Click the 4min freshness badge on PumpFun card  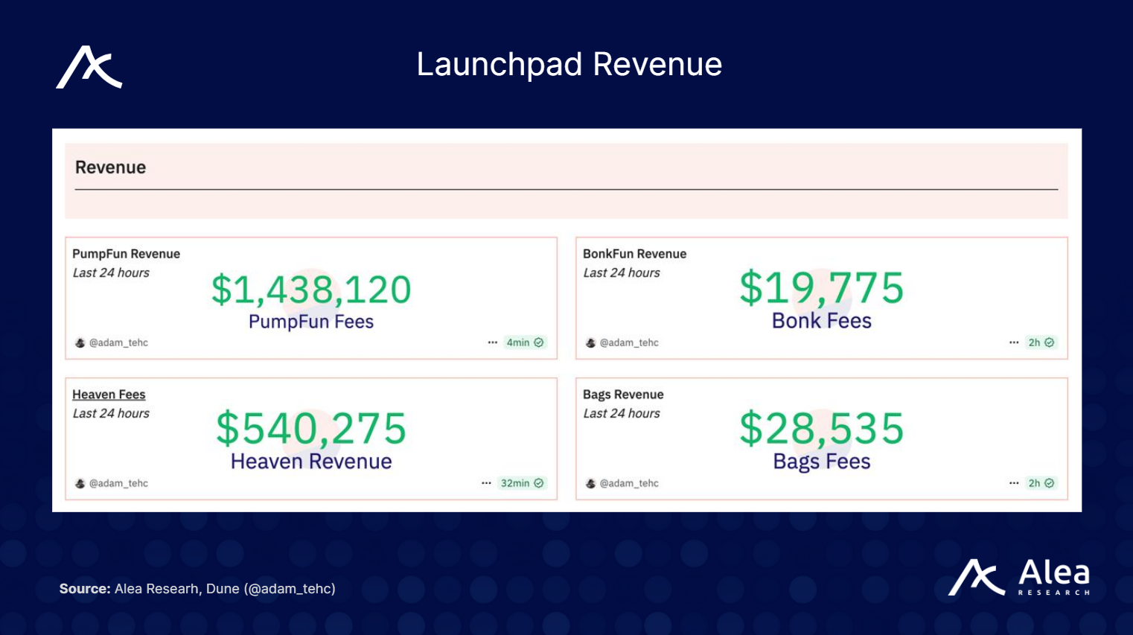pyautogui.click(x=523, y=342)
